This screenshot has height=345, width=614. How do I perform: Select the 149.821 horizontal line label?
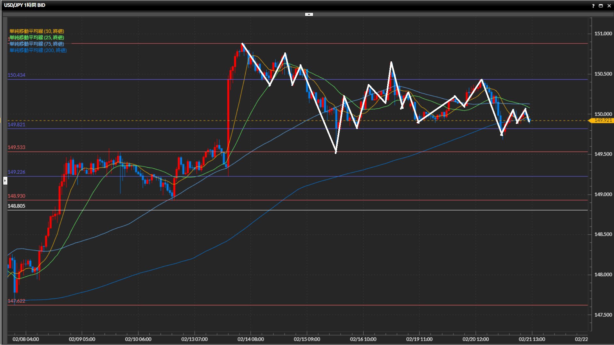pyautogui.click(x=16, y=125)
